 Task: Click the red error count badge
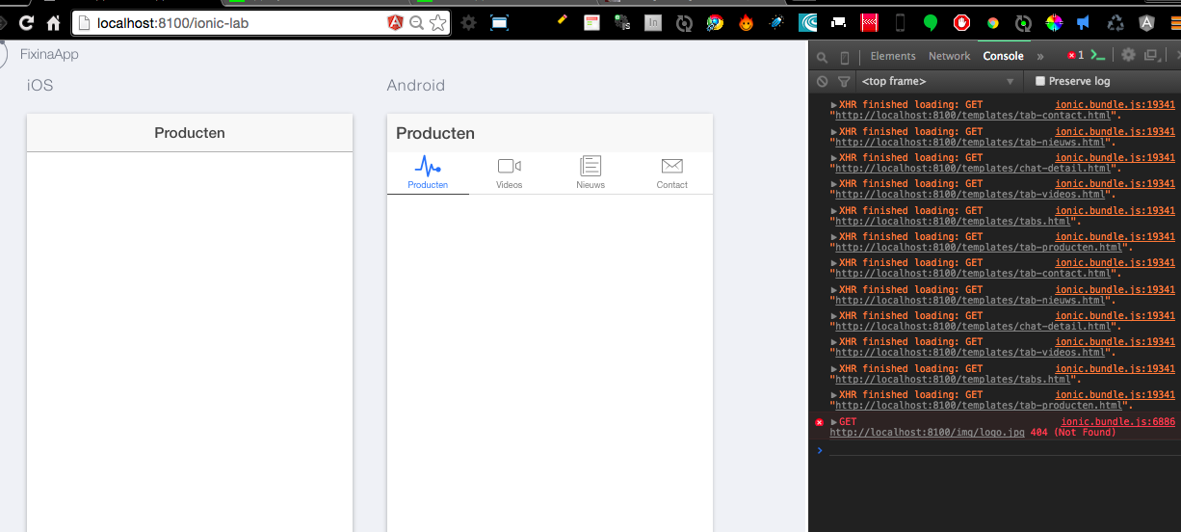pos(1075,56)
